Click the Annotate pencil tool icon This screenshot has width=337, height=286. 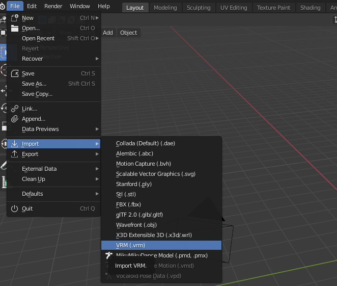pyautogui.click(x=4, y=165)
